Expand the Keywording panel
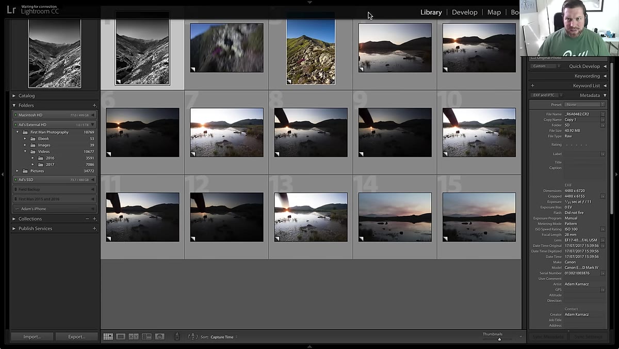Image resolution: width=619 pixels, height=349 pixels. point(605,76)
